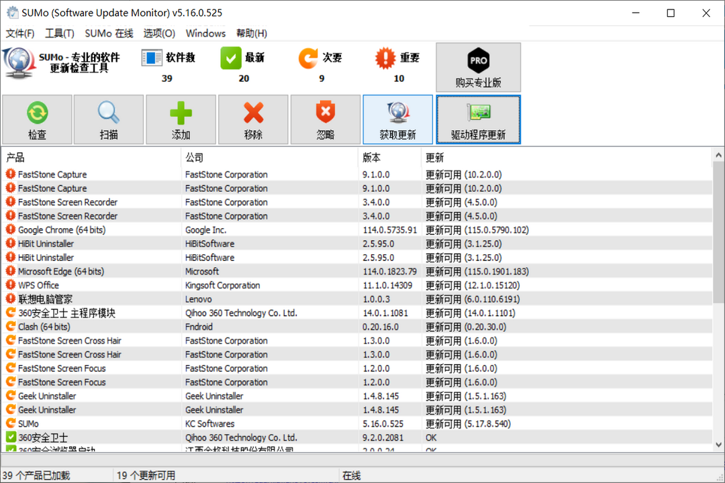Viewport: 725px width, 483px height.
Task: Sort by the 版本 column header
Action: [x=368, y=157]
